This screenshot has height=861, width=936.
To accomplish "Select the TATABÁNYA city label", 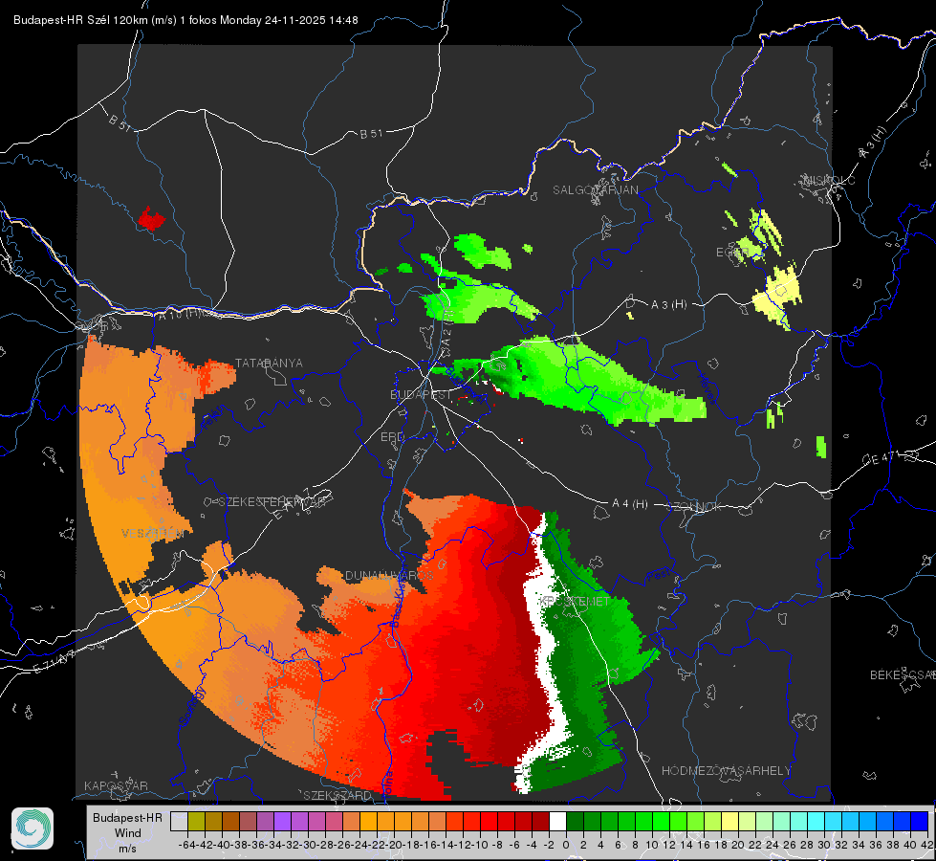I will coord(270,364).
